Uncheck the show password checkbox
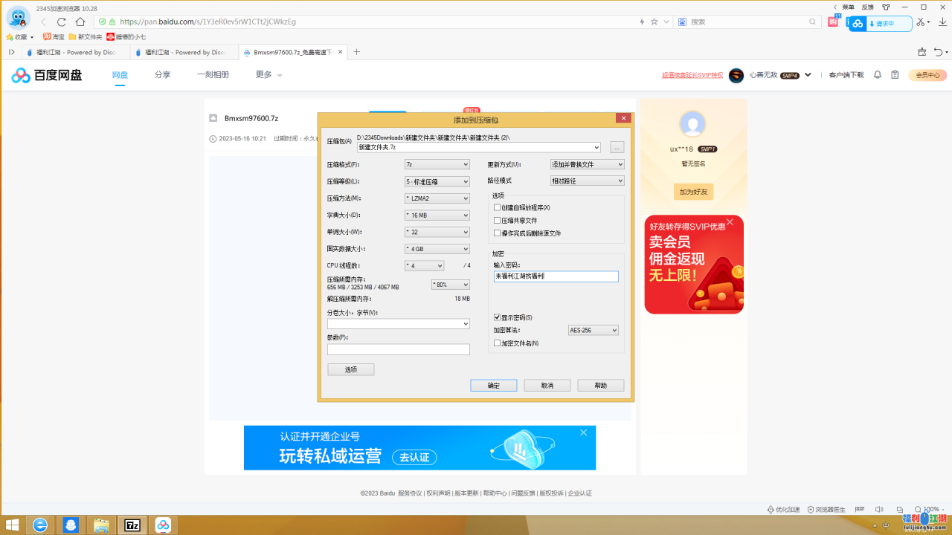Image resolution: width=952 pixels, height=535 pixels. point(498,317)
